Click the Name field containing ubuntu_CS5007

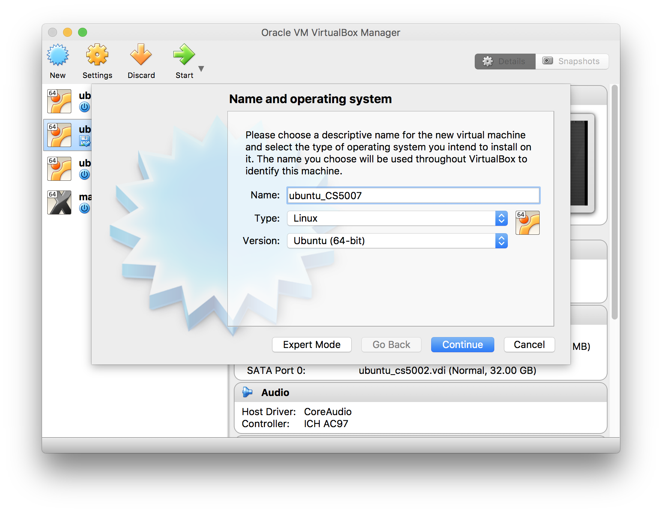(x=413, y=195)
